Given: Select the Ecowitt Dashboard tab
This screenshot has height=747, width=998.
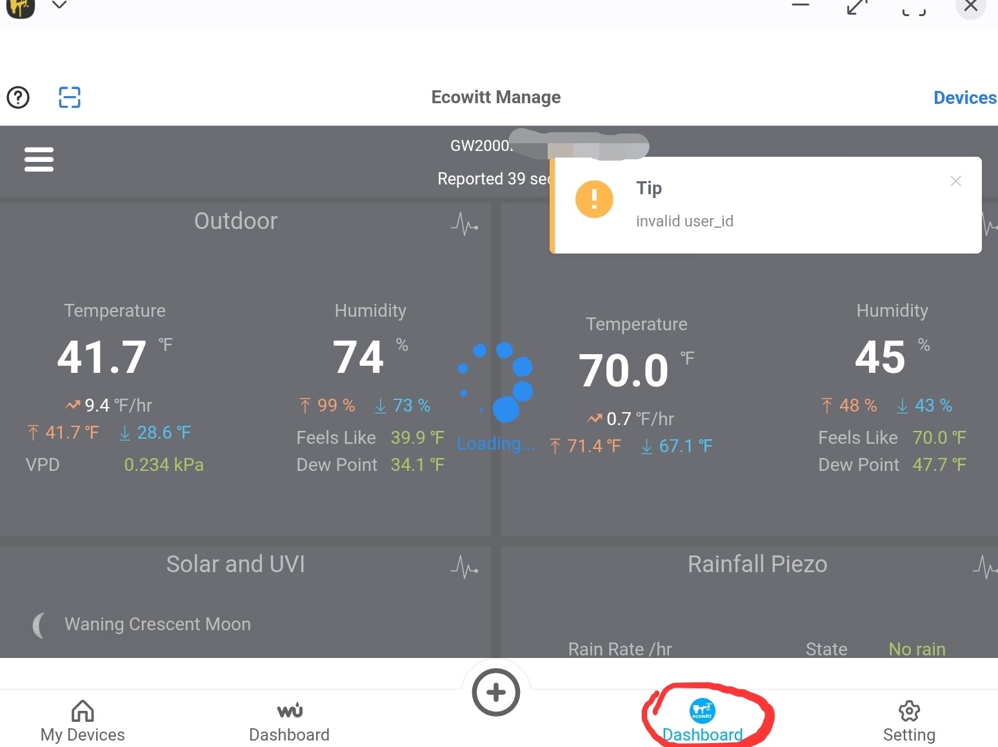Looking at the screenshot, I should tap(703, 722).
